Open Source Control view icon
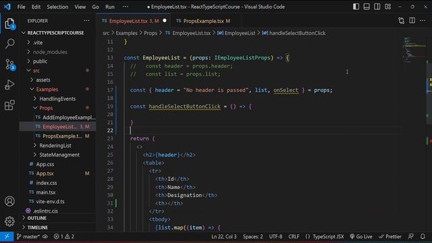This screenshot has width=432, height=243. (x=9, y=64)
